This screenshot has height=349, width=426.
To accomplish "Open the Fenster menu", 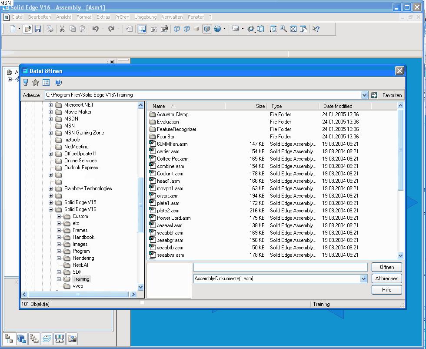I will tap(196, 17).
